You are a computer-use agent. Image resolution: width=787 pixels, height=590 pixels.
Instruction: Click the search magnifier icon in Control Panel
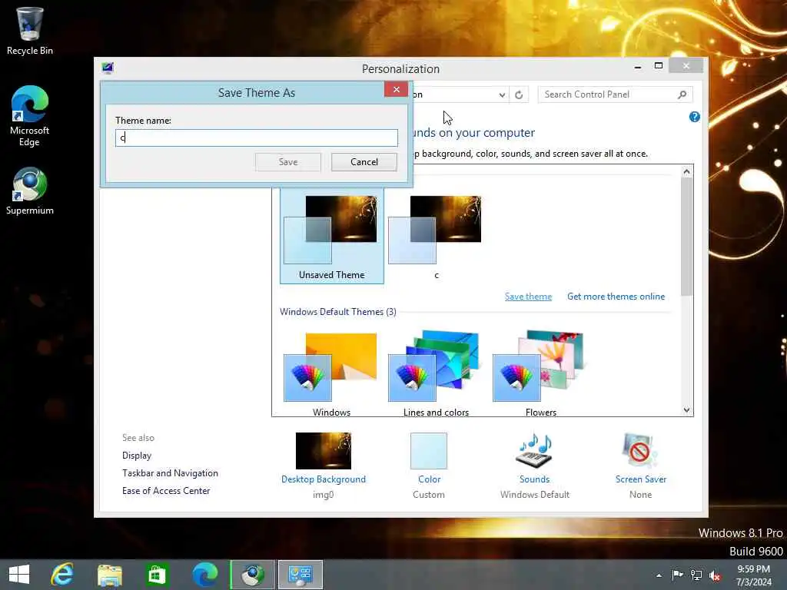coord(682,94)
